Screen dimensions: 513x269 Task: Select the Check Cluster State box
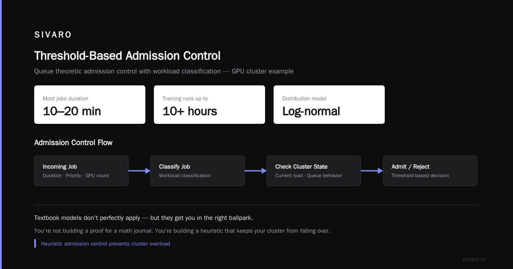314,171
